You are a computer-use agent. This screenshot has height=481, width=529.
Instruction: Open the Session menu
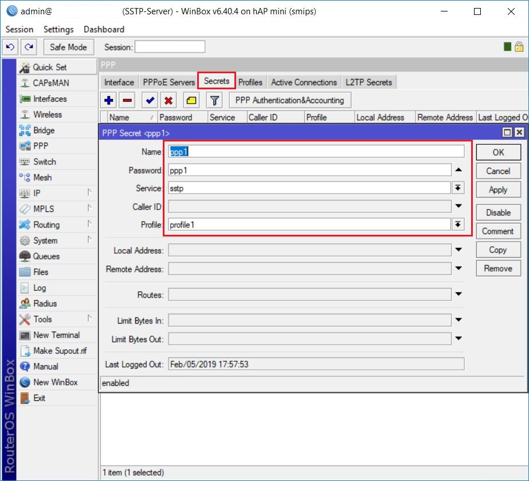click(19, 29)
